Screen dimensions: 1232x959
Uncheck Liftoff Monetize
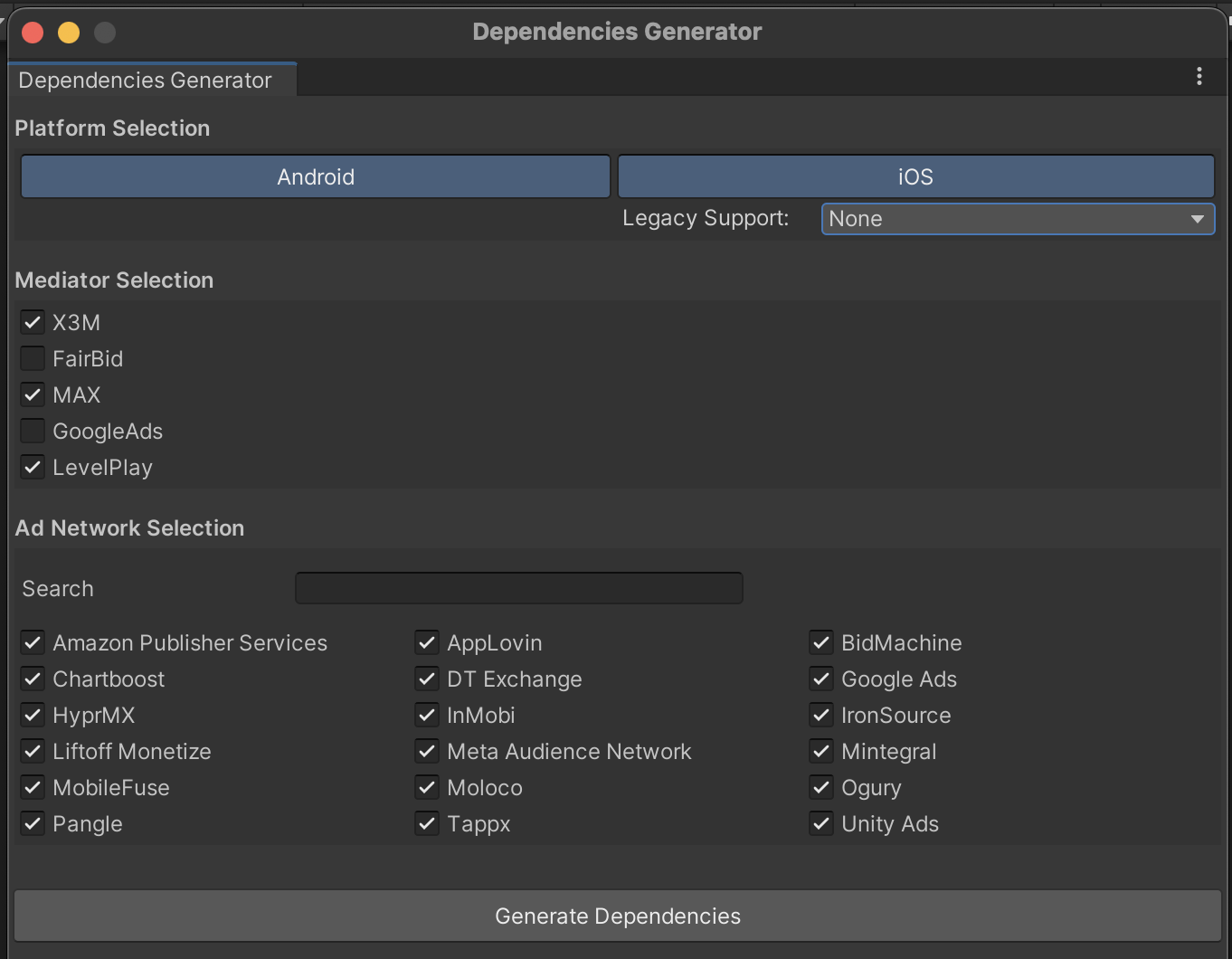point(33,751)
